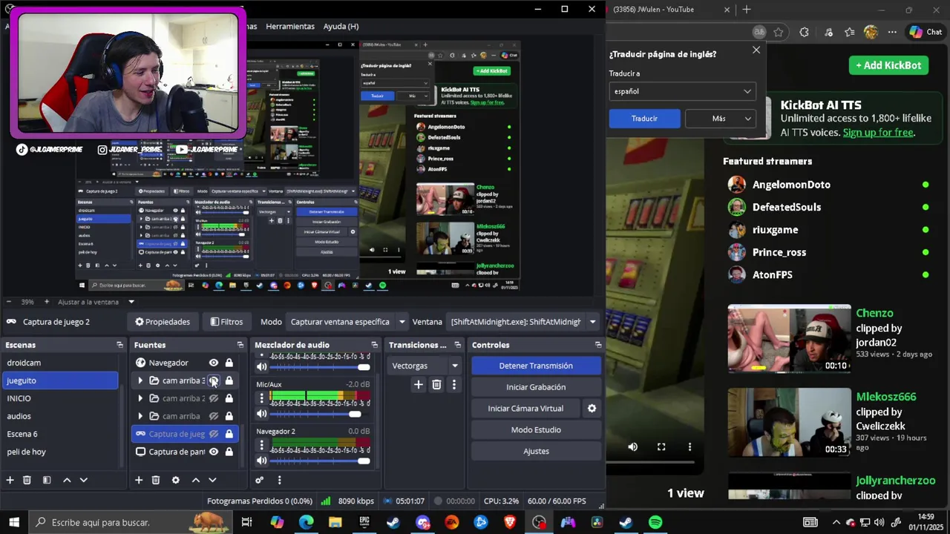Image resolution: width=950 pixels, height=534 pixels.
Task: Zoom out the preview with minus icon
Action: click(9, 302)
